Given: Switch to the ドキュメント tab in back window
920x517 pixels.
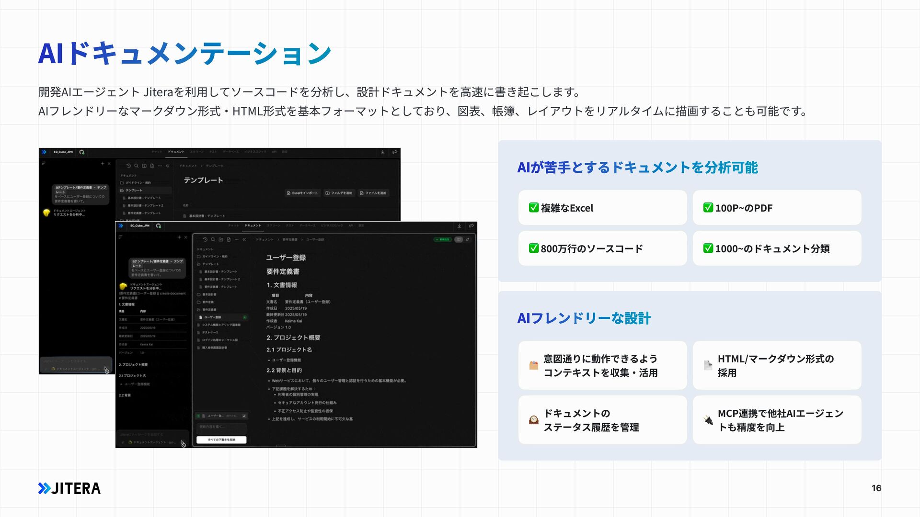Looking at the screenshot, I should click(x=176, y=152).
